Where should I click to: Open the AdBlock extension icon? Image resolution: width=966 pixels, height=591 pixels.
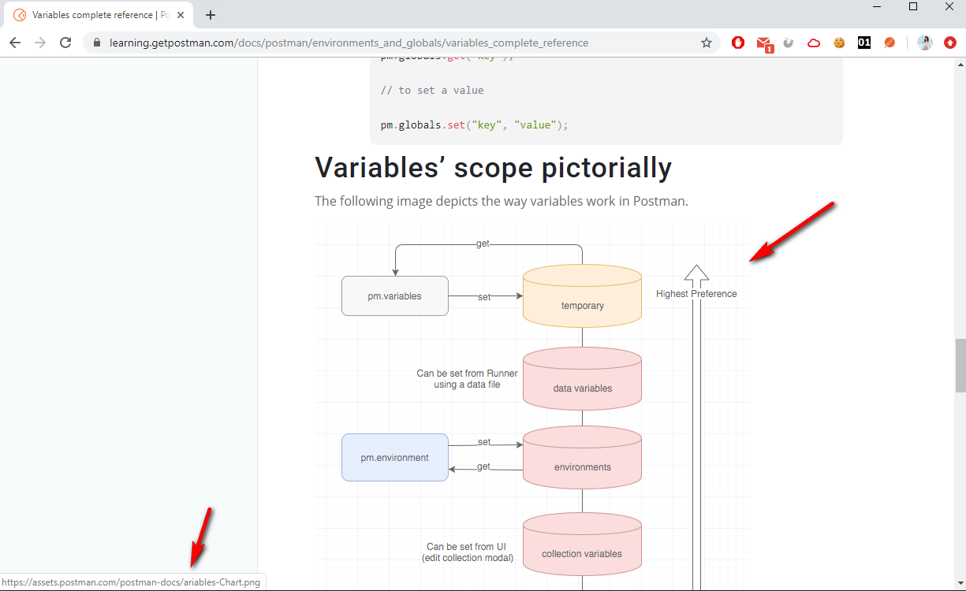(737, 43)
